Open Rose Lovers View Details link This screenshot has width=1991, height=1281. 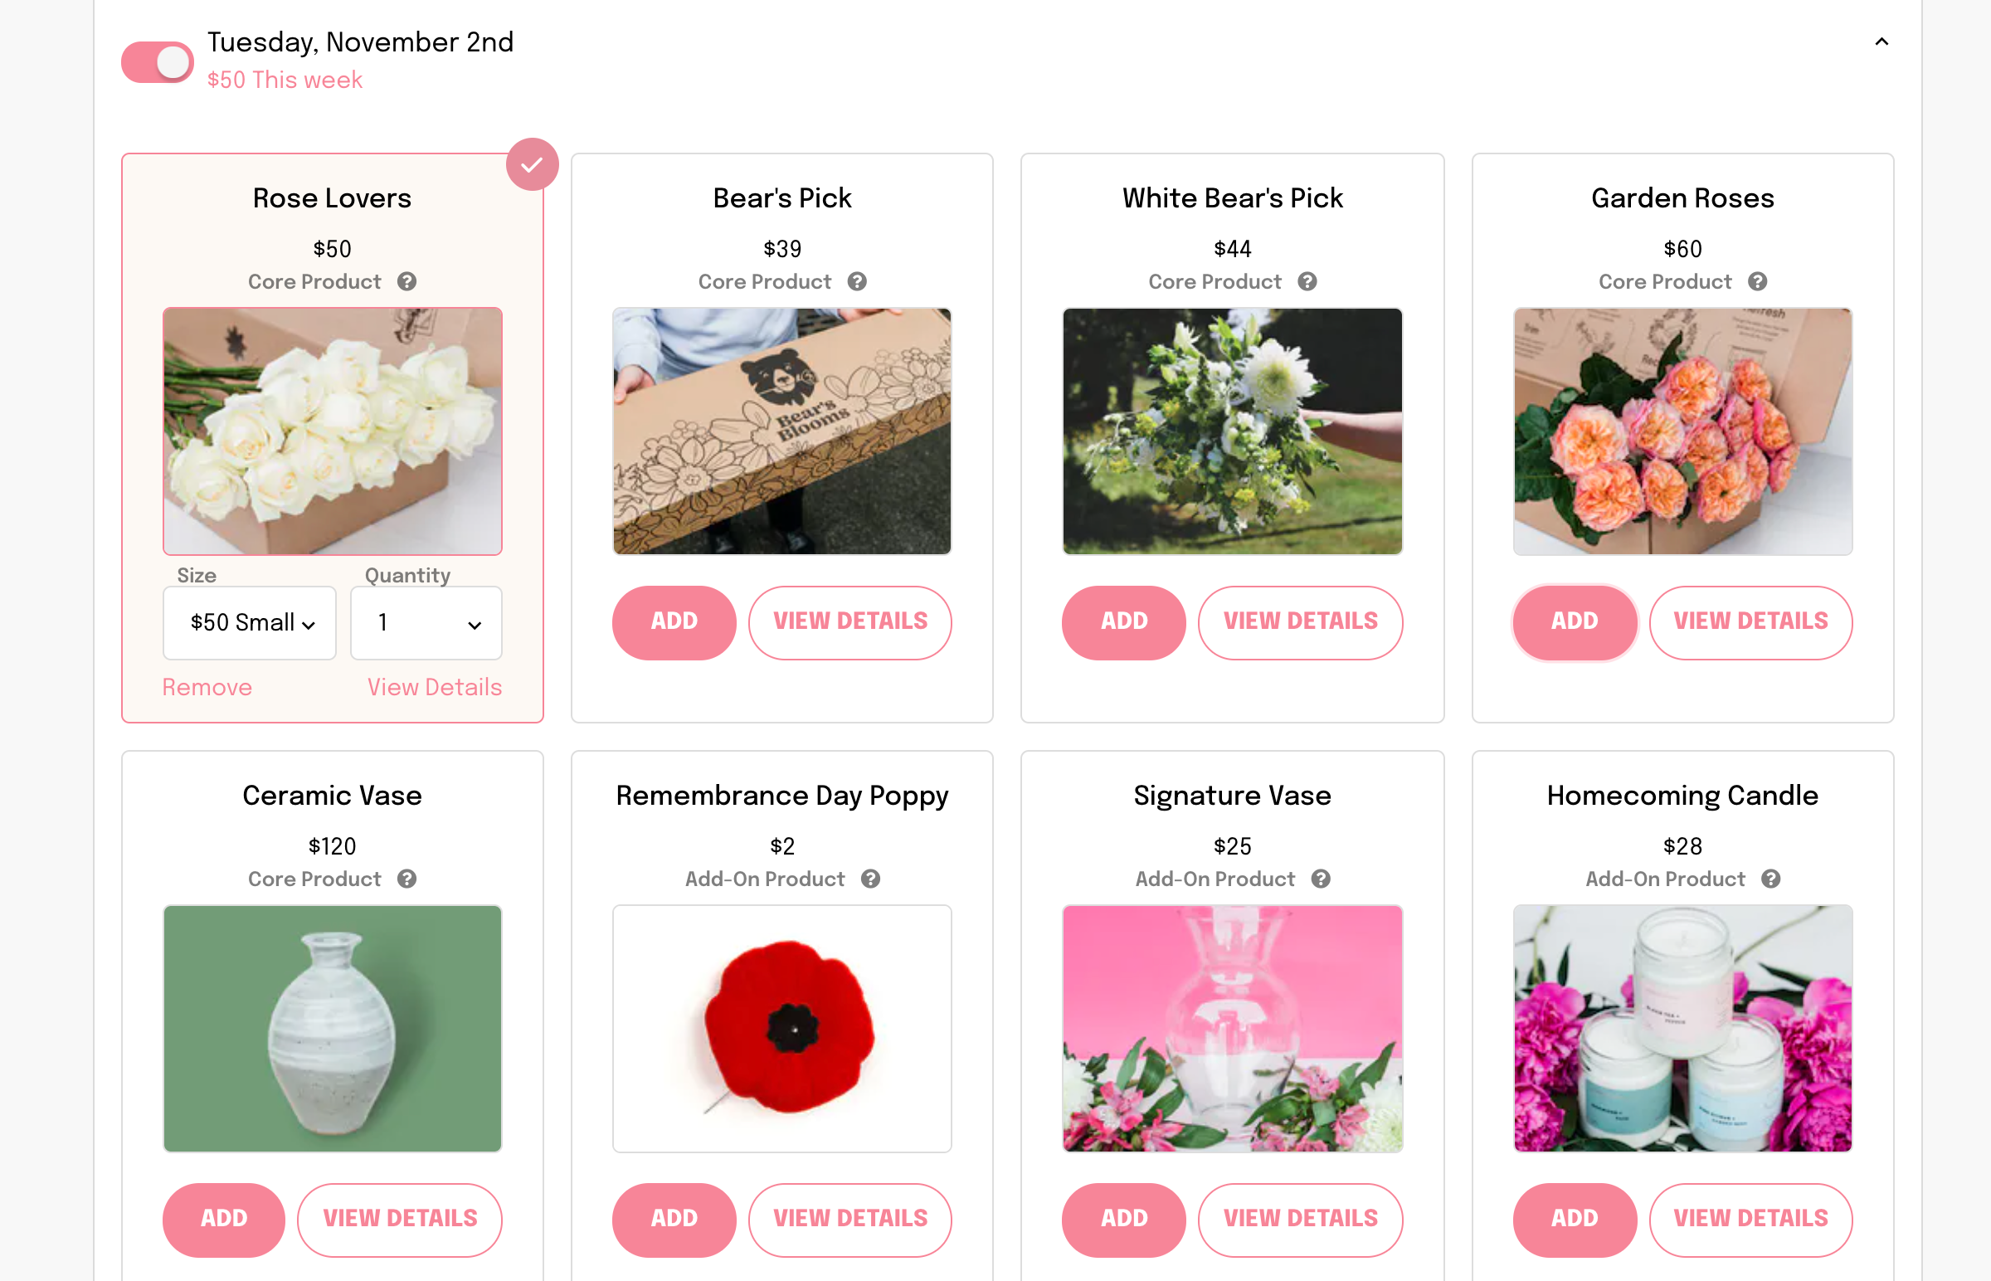pyautogui.click(x=435, y=687)
